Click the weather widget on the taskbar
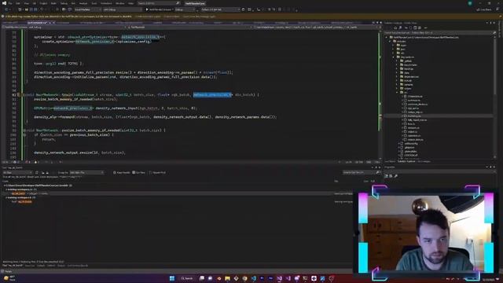The width and height of the screenshot is (503, 283). [x=9, y=278]
